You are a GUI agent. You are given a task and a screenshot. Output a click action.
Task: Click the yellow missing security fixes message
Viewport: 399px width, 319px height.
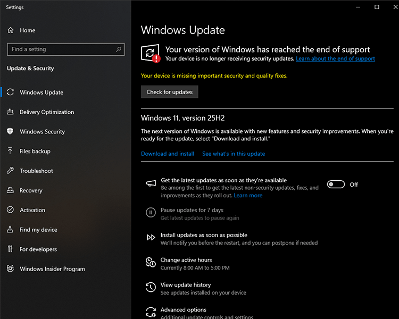(x=214, y=75)
